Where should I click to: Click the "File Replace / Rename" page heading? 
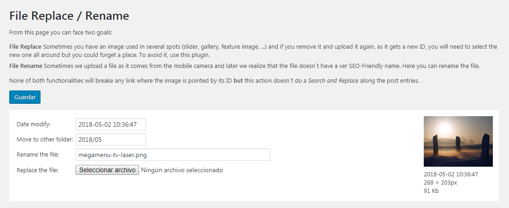pos(69,16)
